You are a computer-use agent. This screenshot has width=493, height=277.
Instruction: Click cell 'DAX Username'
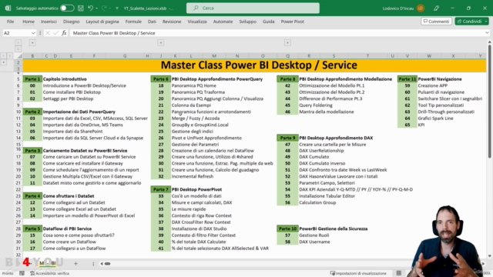314,242
